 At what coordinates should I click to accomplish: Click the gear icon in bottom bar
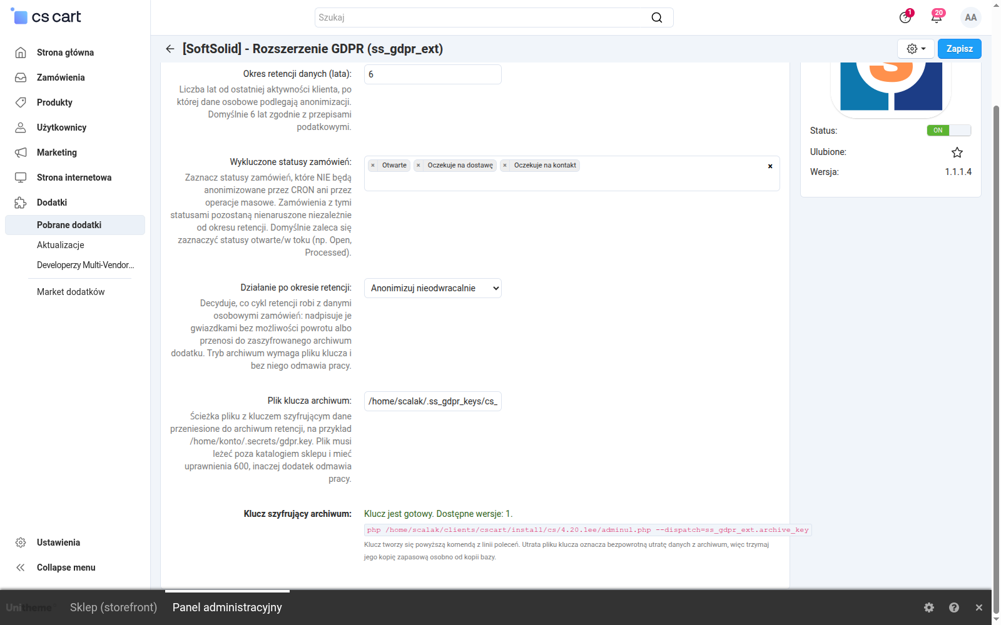point(929,607)
